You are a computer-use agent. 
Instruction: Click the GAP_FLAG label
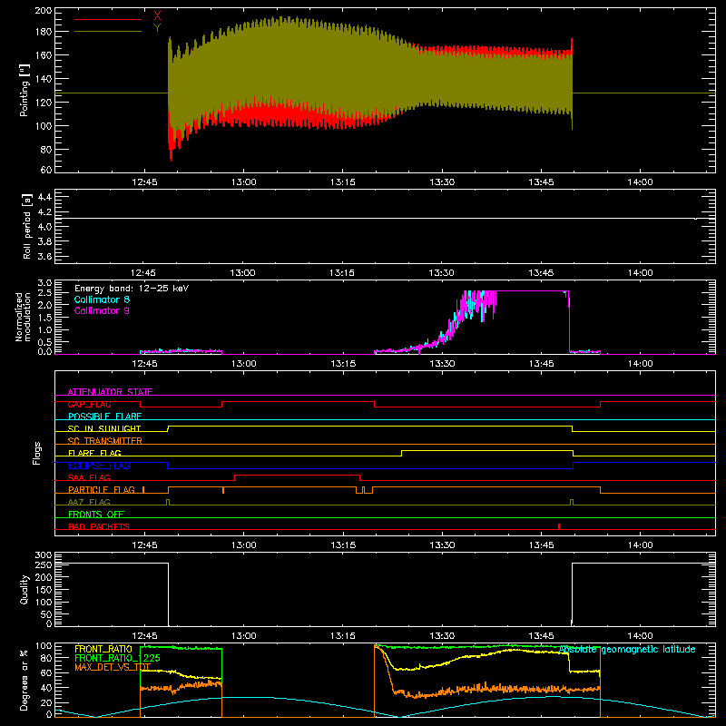click(x=89, y=404)
